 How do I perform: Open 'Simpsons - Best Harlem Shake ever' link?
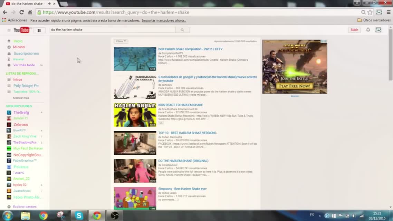[182, 189]
